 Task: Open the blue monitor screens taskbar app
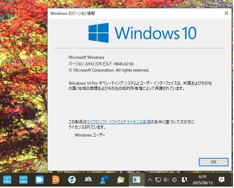click(x=23, y=179)
